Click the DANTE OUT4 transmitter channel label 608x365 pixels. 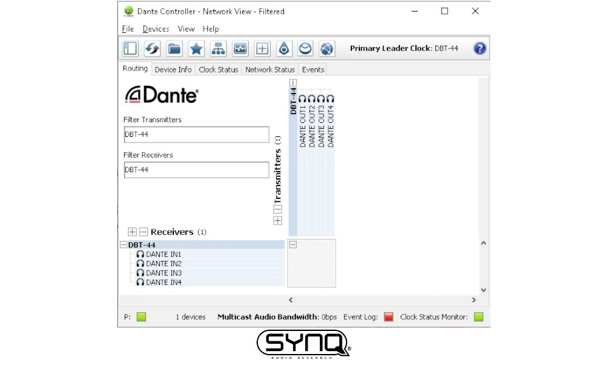330,126
